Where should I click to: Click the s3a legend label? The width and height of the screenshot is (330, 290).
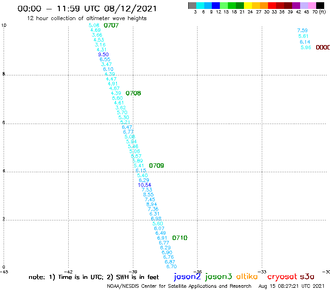(307, 277)
